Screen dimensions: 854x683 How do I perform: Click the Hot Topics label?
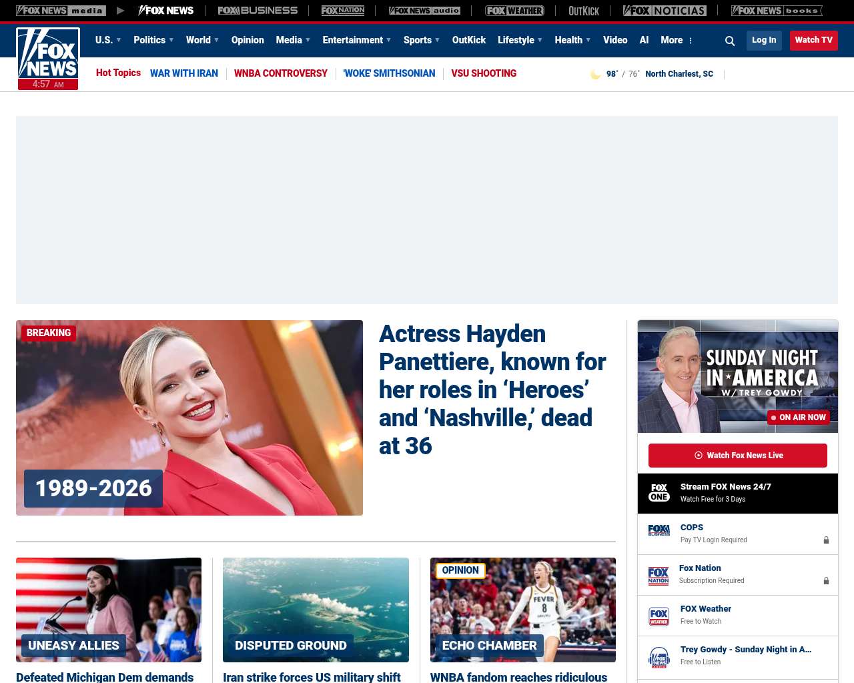pyautogui.click(x=118, y=73)
